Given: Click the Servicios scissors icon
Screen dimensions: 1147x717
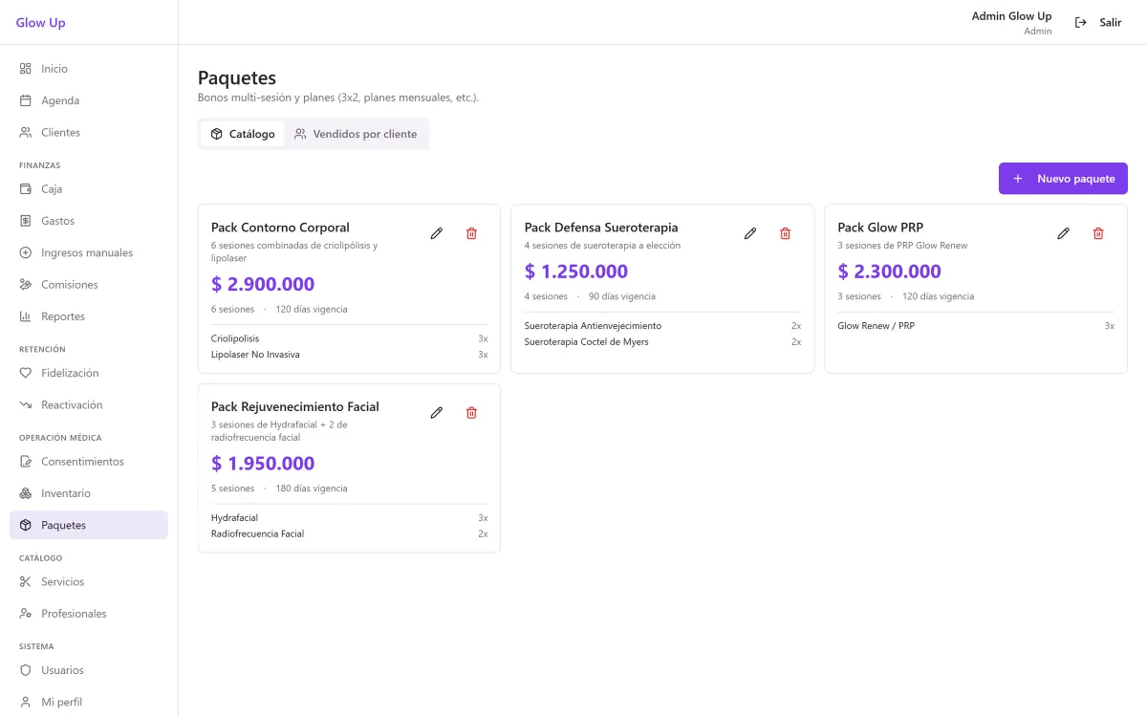Looking at the screenshot, I should (x=26, y=582).
